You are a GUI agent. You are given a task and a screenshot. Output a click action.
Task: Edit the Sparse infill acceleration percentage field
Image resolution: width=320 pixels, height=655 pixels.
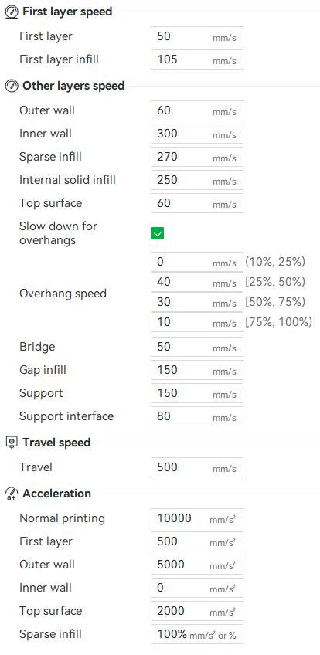pos(197,634)
